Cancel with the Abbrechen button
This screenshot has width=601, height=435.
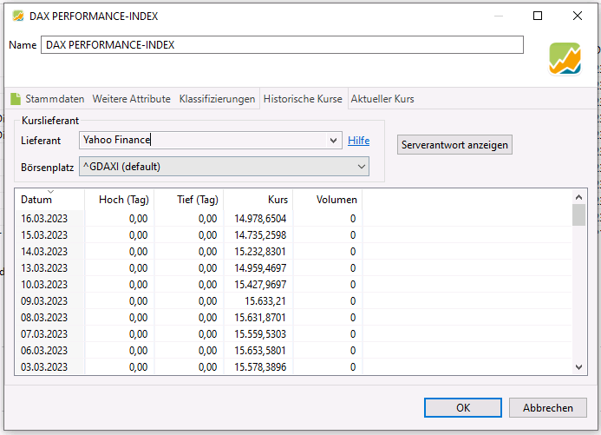(x=548, y=408)
